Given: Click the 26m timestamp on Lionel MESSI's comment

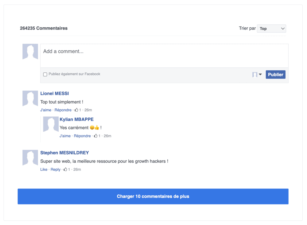Looking at the screenshot, I should [88, 110].
